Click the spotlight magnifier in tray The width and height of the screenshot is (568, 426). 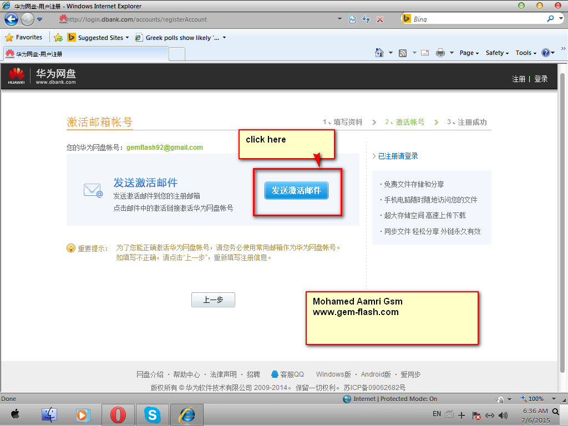point(555,412)
